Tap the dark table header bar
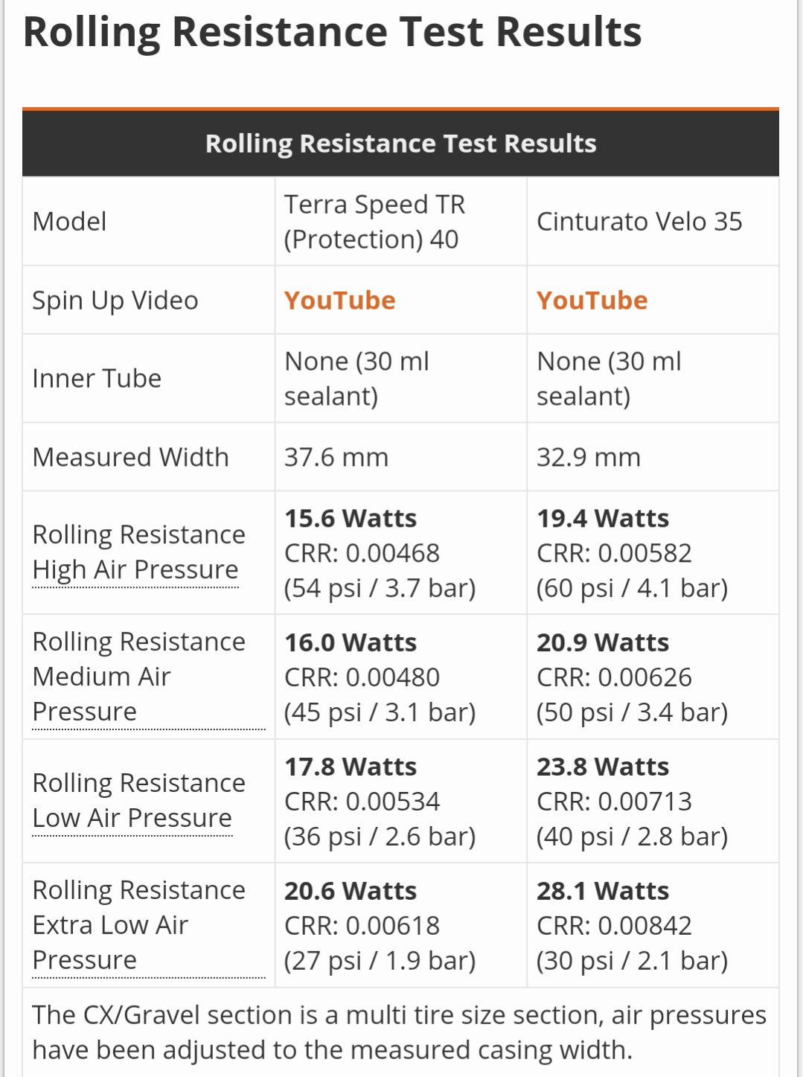Viewport: 803px width, 1077px height. [x=400, y=143]
